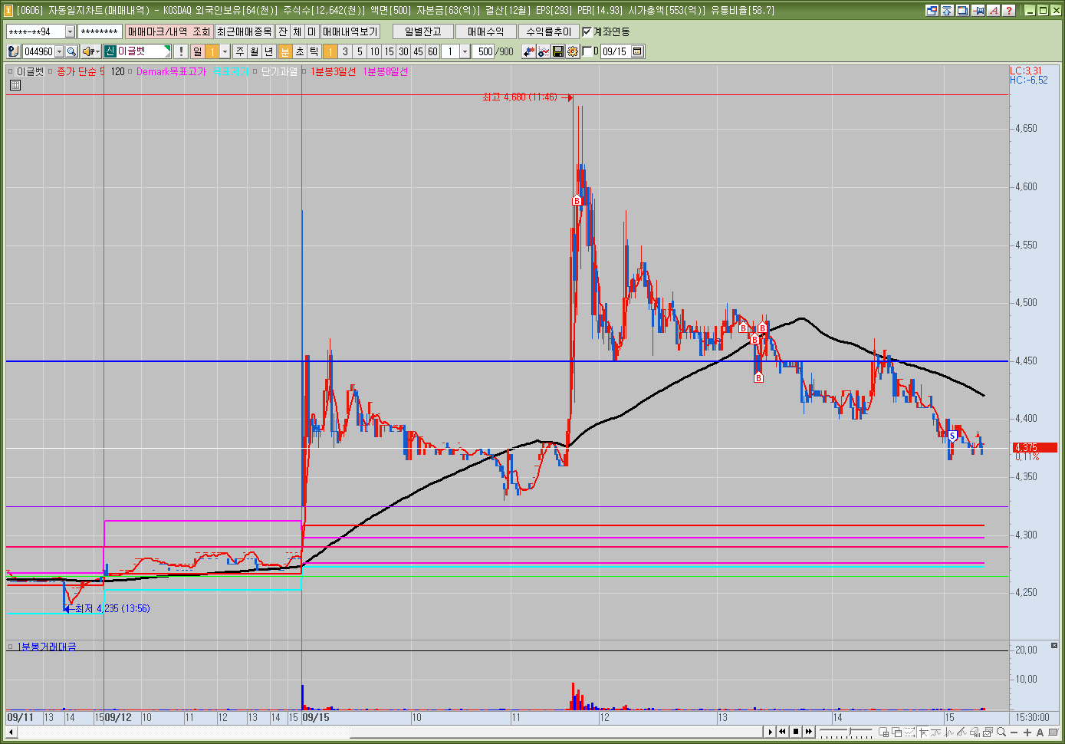Click the leftmost icon button before the stock code 044960
Viewport: 1065px width, 744px height.
click(x=14, y=51)
